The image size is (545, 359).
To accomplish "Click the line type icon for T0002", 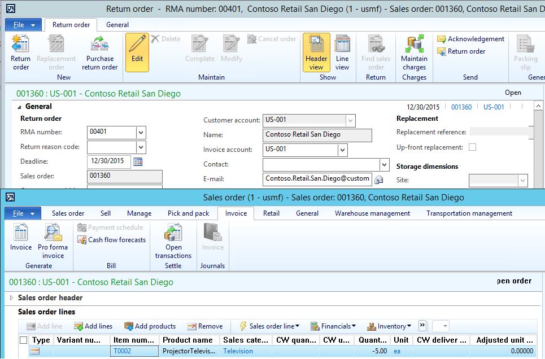I will [35, 351].
